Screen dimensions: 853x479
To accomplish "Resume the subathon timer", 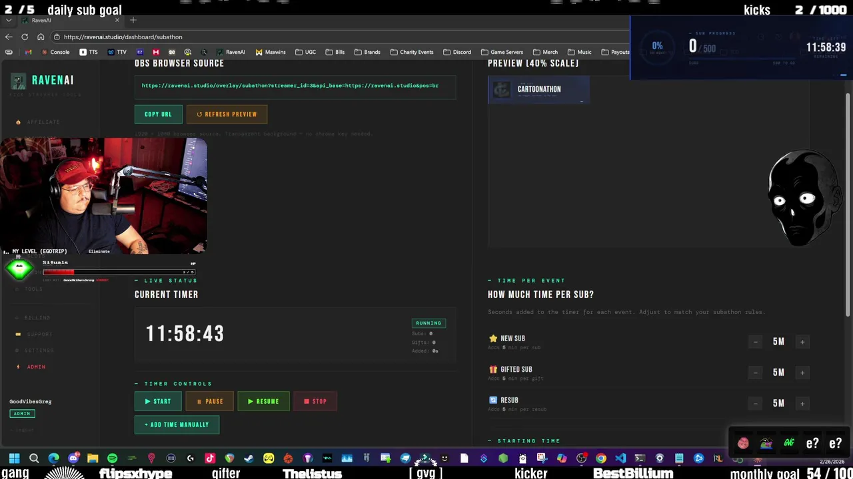I will point(263,401).
